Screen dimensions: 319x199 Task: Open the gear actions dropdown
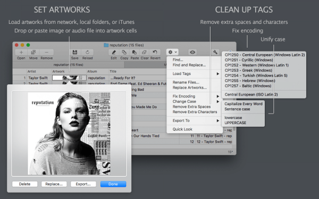click(172, 52)
